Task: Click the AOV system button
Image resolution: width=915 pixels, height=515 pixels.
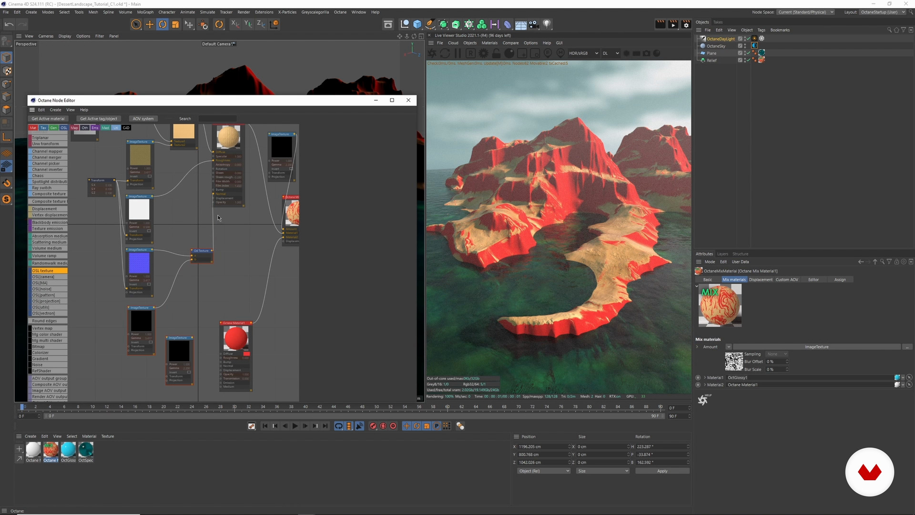Action: click(143, 119)
